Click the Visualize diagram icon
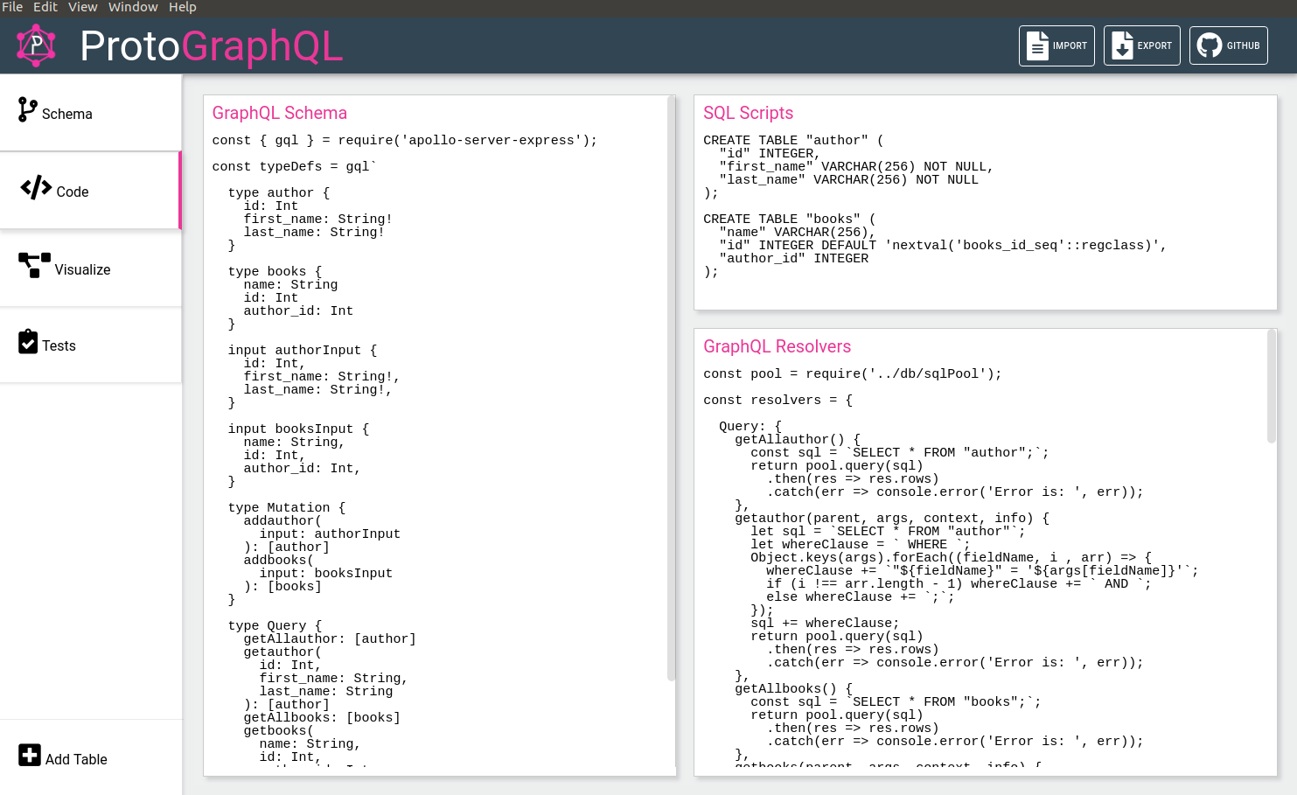 (x=34, y=265)
